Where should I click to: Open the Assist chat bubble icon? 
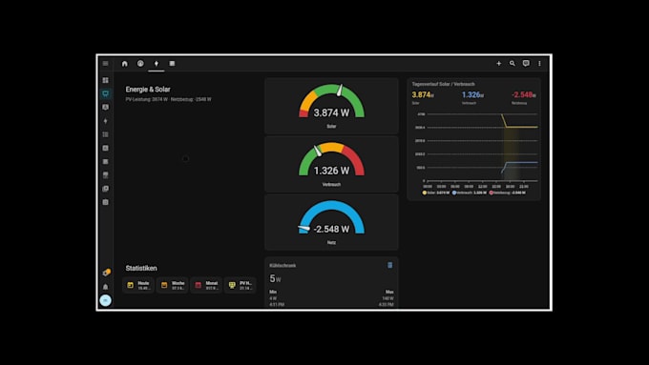[526, 63]
